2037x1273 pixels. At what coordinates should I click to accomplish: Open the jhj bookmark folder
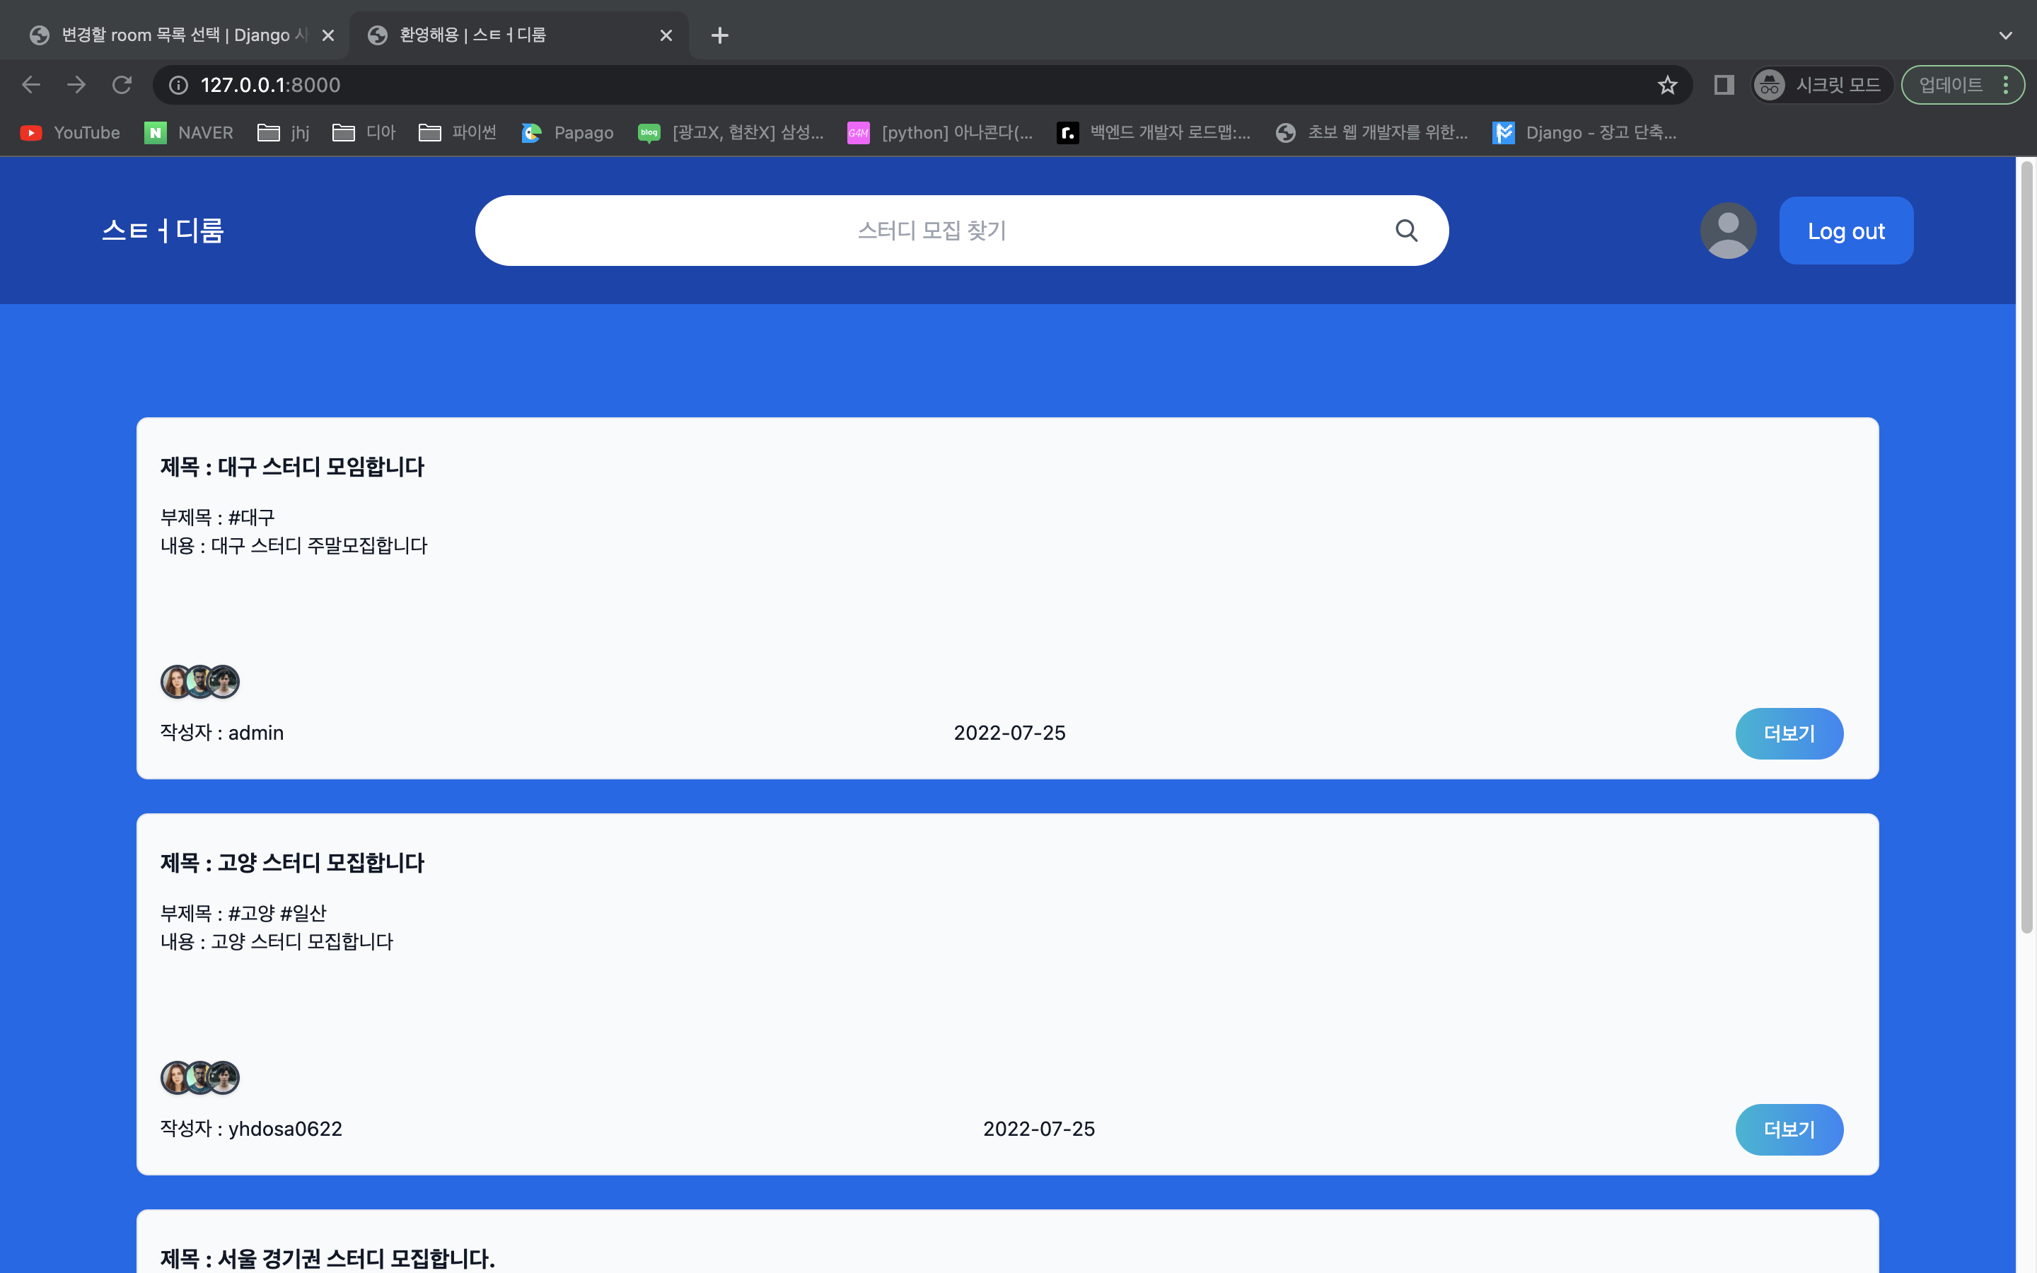(284, 133)
